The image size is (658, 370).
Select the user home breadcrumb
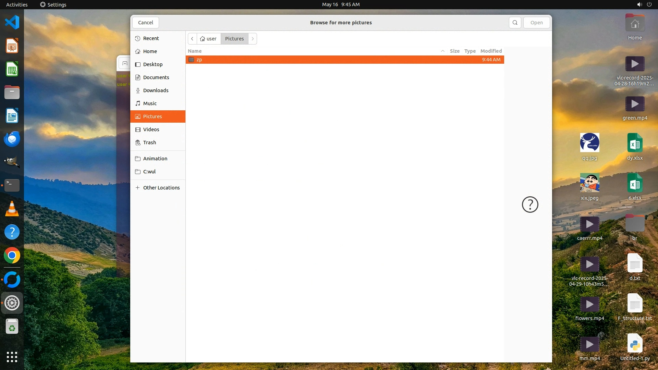209,39
